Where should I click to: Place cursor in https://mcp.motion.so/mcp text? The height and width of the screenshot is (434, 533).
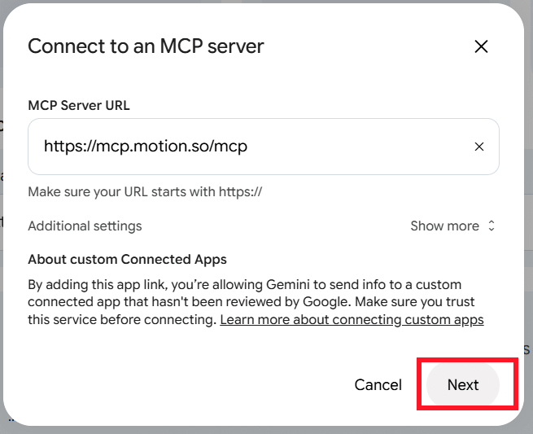[146, 147]
